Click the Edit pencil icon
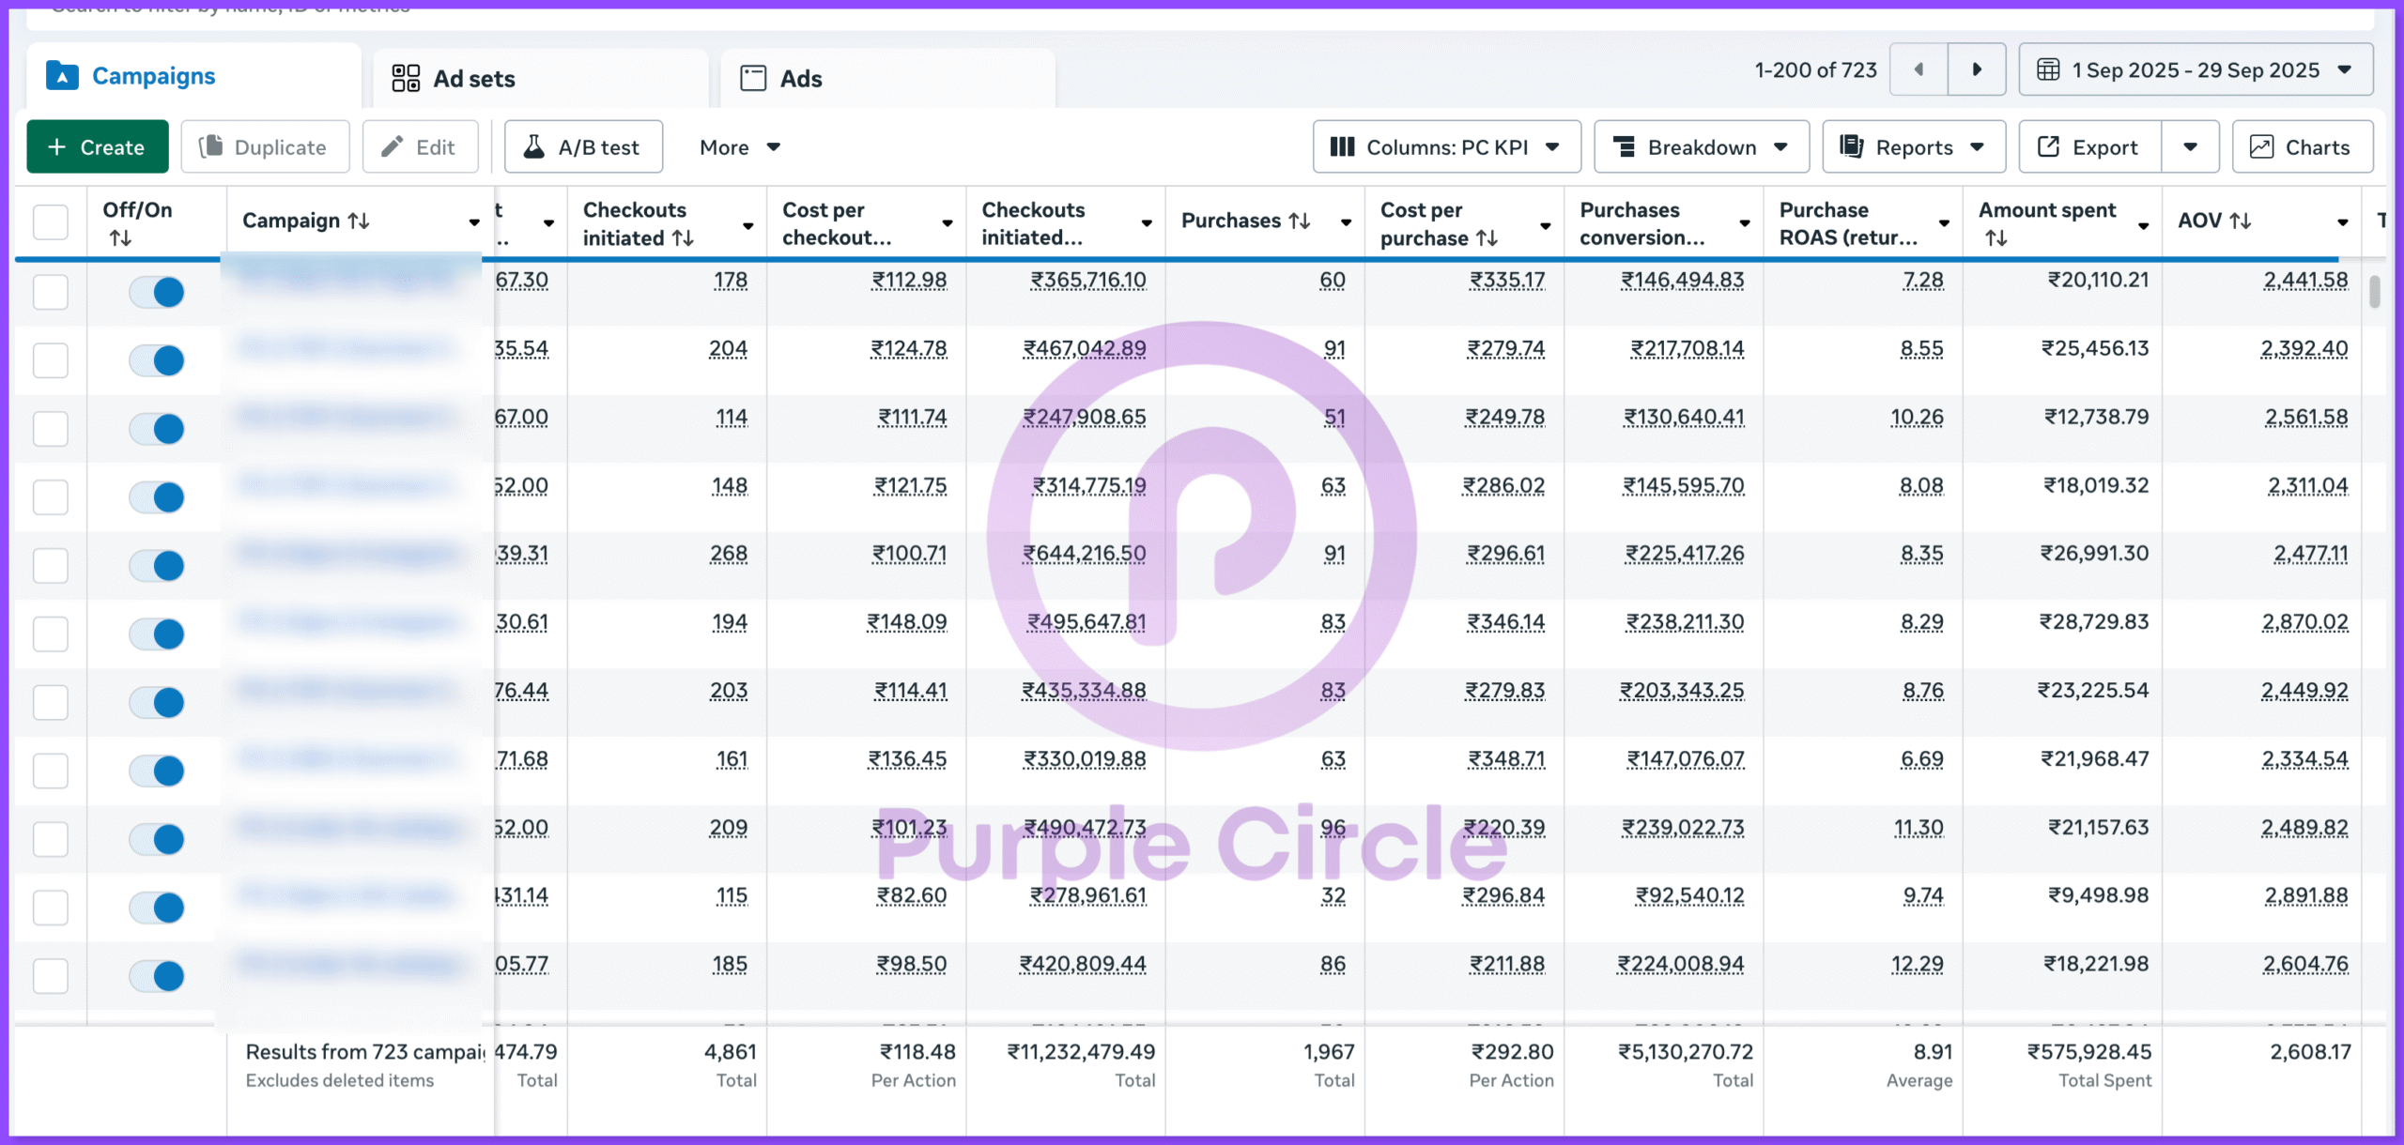 click(x=393, y=147)
